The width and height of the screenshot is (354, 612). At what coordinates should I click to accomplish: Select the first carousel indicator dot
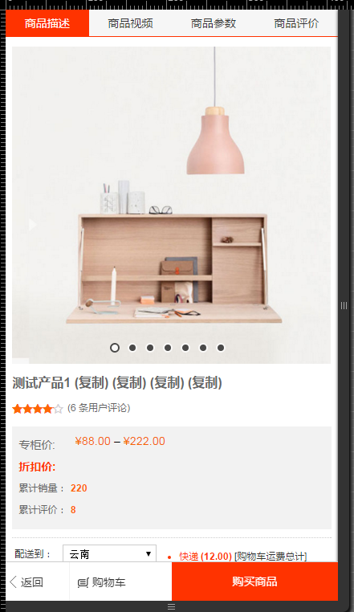pyautogui.click(x=115, y=348)
